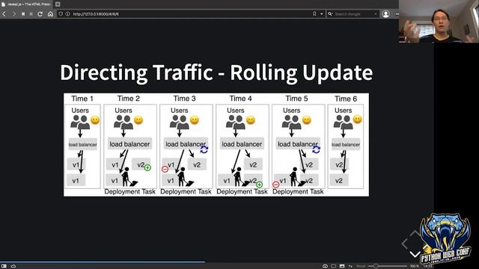Go forward in browser history
479x269 pixels.
click(x=13, y=14)
